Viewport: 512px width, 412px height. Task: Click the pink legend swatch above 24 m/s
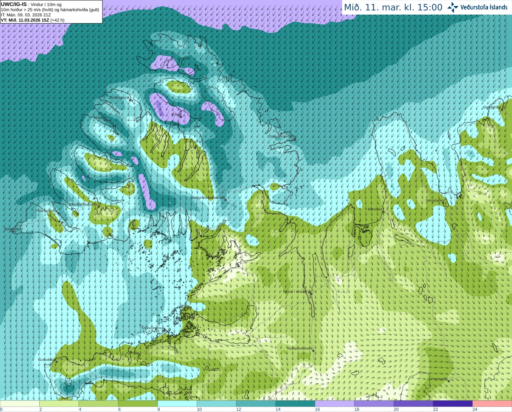pyautogui.click(x=492, y=404)
